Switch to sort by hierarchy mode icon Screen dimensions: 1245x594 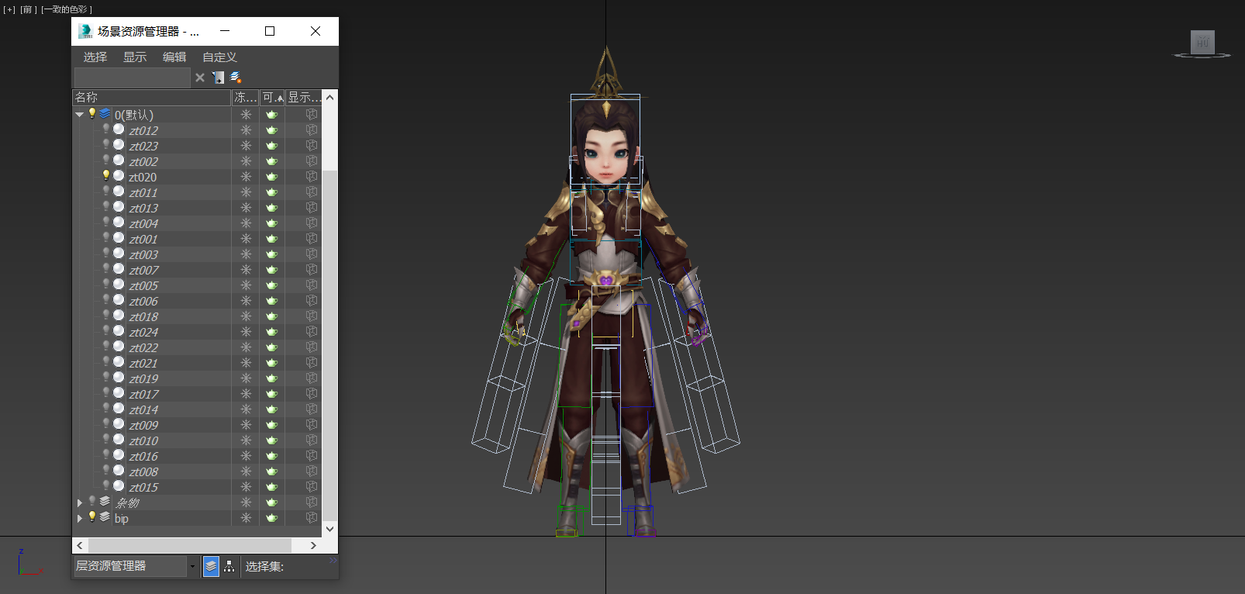point(229,567)
